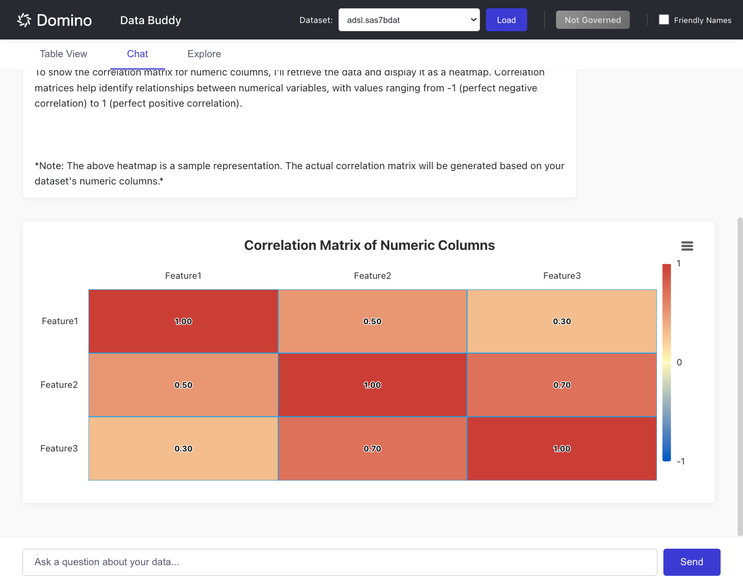This screenshot has height=587, width=743.
Task: Click the correlation colorbar scale
Action: coord(667,362)
